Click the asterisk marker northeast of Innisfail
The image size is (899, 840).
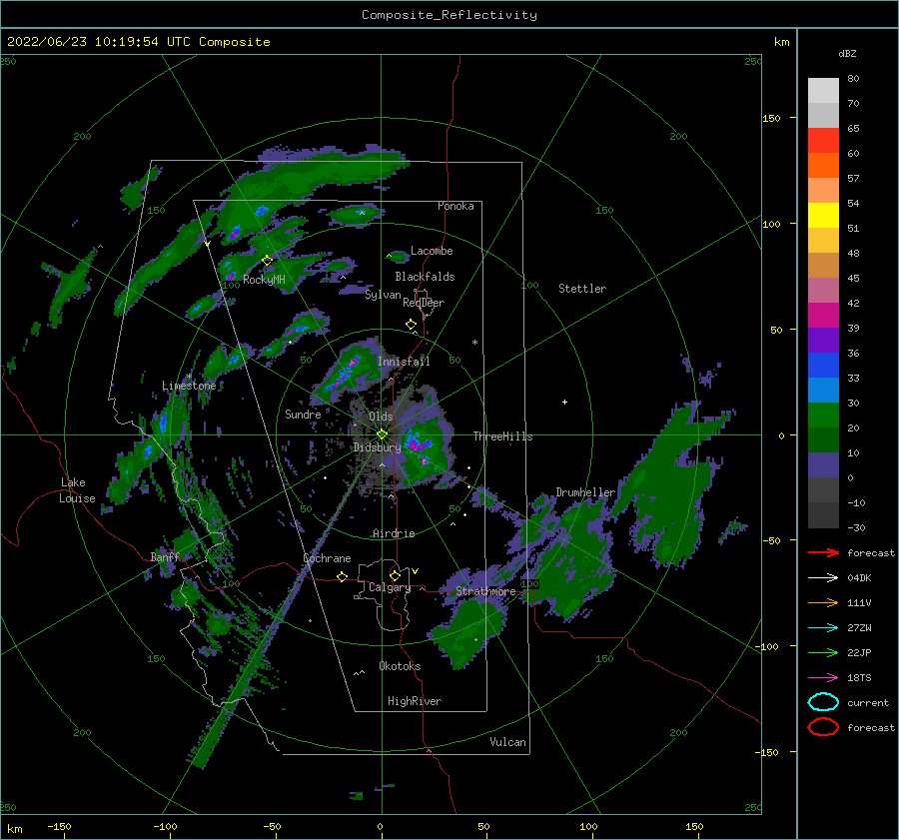click(x=474, y=343)
